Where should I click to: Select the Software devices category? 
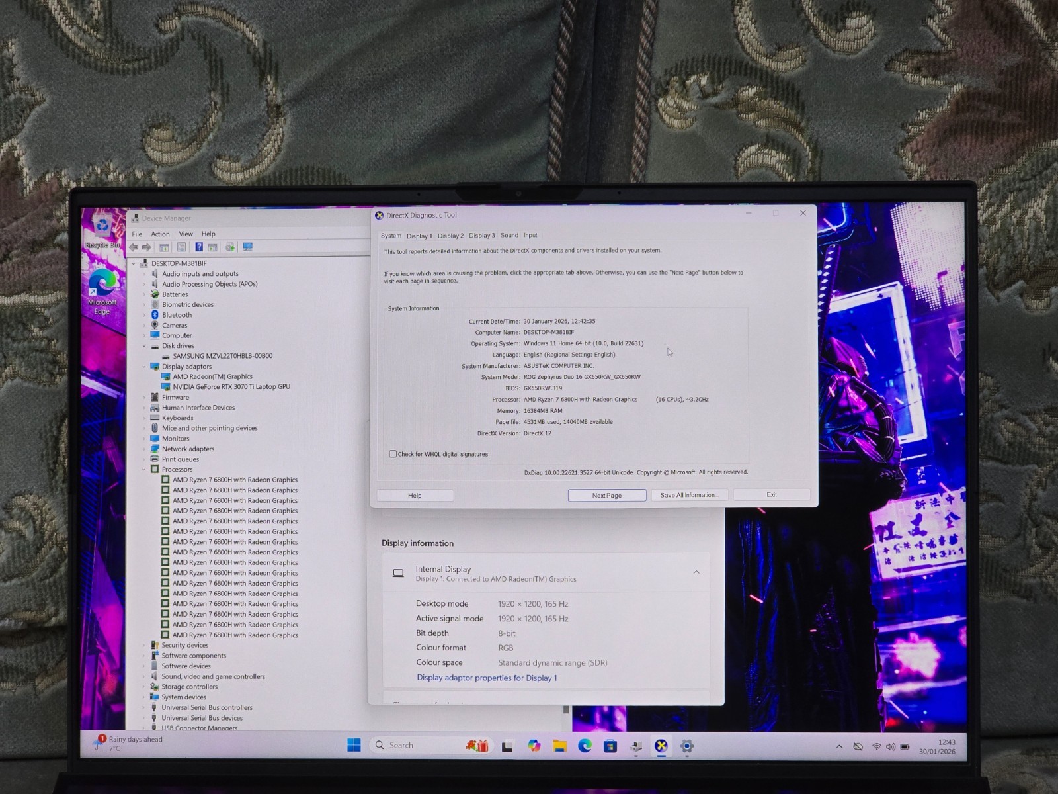(x=186, y=666)
